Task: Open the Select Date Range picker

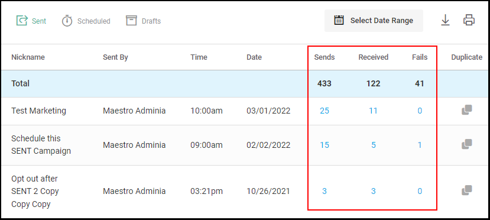Action: (374, 21)
